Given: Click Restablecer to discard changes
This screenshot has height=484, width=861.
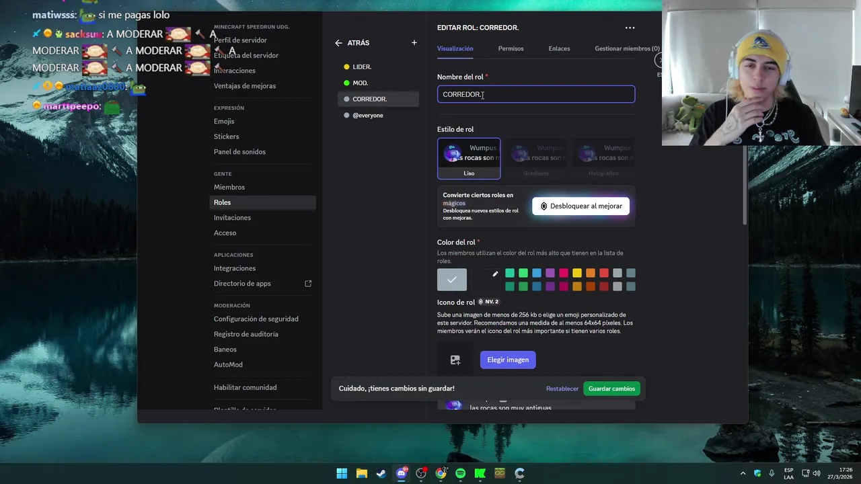Looking at the screenshot, I should click(x=562, y=389).
